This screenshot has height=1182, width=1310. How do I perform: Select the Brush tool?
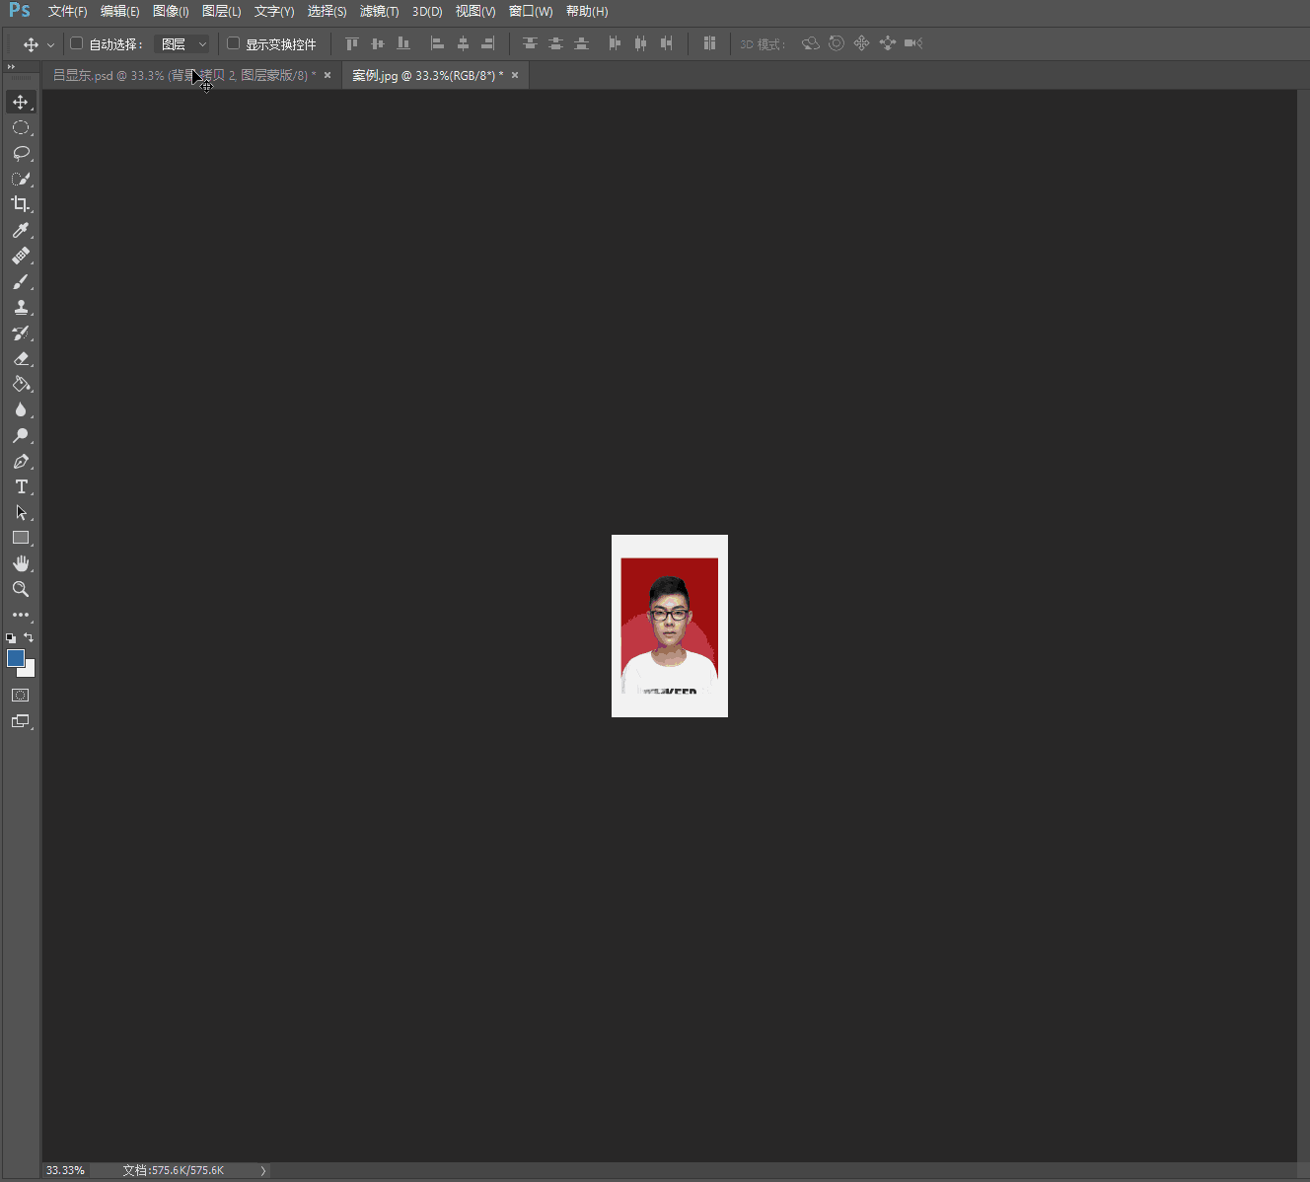tap(21, 282)
